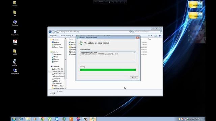Open TeamViewer from the taskbar

[x=57, y=119]
